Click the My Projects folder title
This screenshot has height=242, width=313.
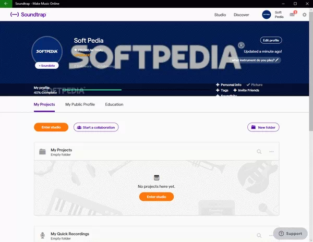(61, 150)
